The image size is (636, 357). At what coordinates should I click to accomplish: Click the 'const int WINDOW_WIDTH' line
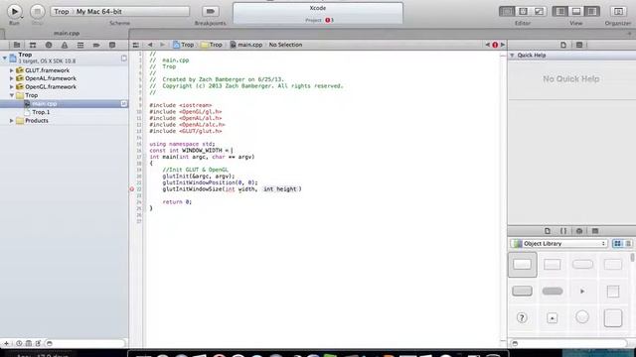coord(191,150)
